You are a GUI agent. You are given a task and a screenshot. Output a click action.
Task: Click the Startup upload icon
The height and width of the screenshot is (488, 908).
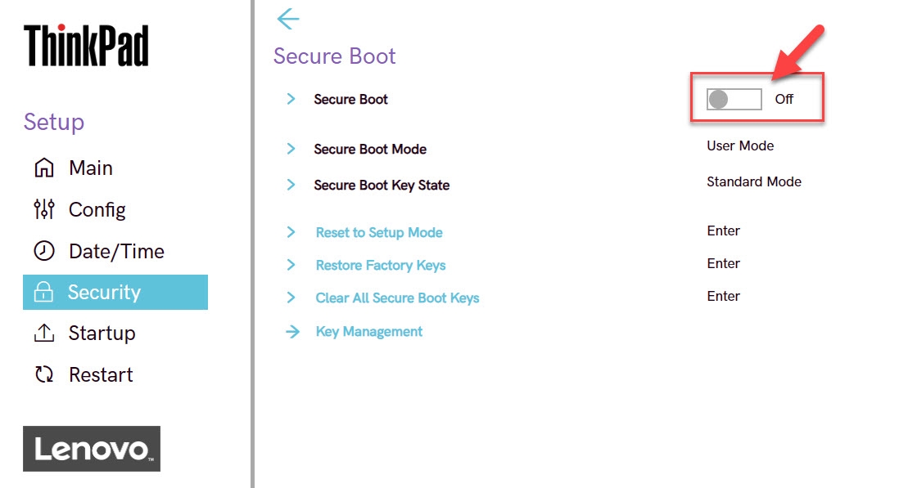43,334
